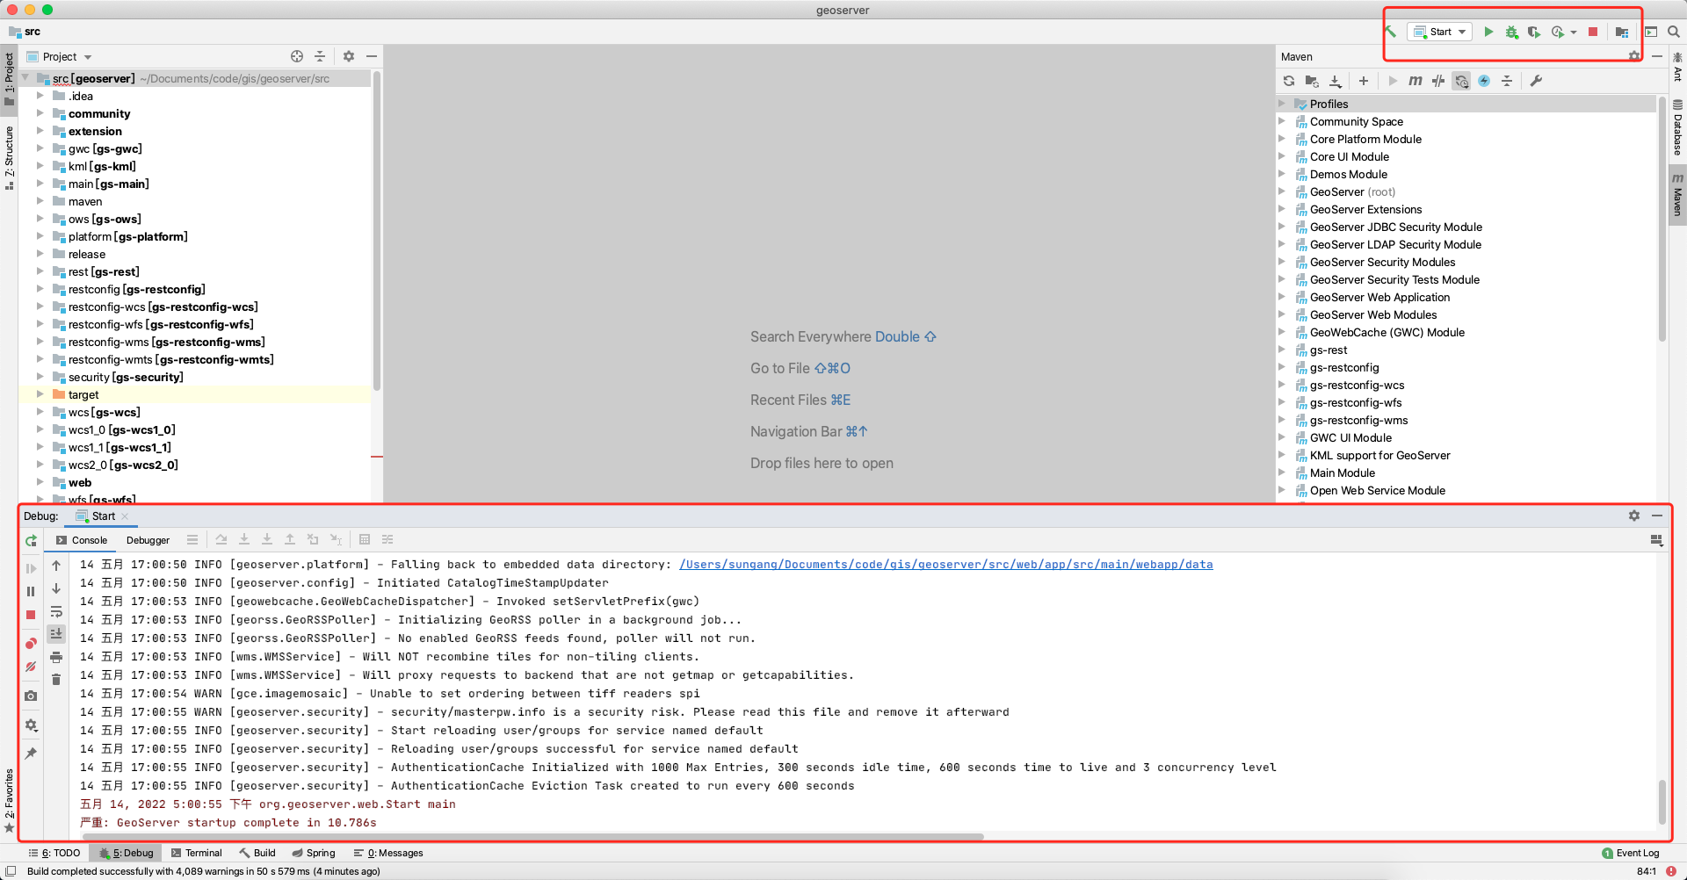
Task: Reimport all Maven projects
Action: (1289, 81)
